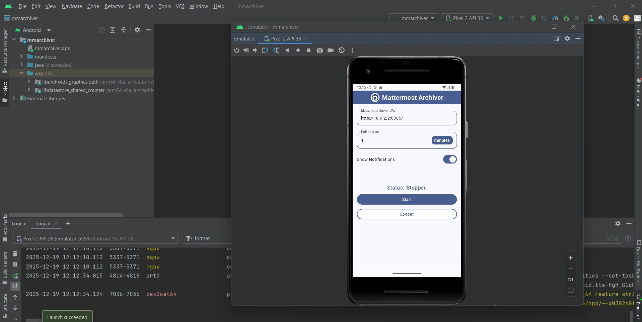The image size is (642, 322).
Task: Open the Pixel 2 API 36 device dropdown in toolbar
Action: point(468,18)
